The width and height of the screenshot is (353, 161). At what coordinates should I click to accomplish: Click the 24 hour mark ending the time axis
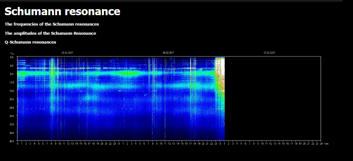[x=321, y=144]
